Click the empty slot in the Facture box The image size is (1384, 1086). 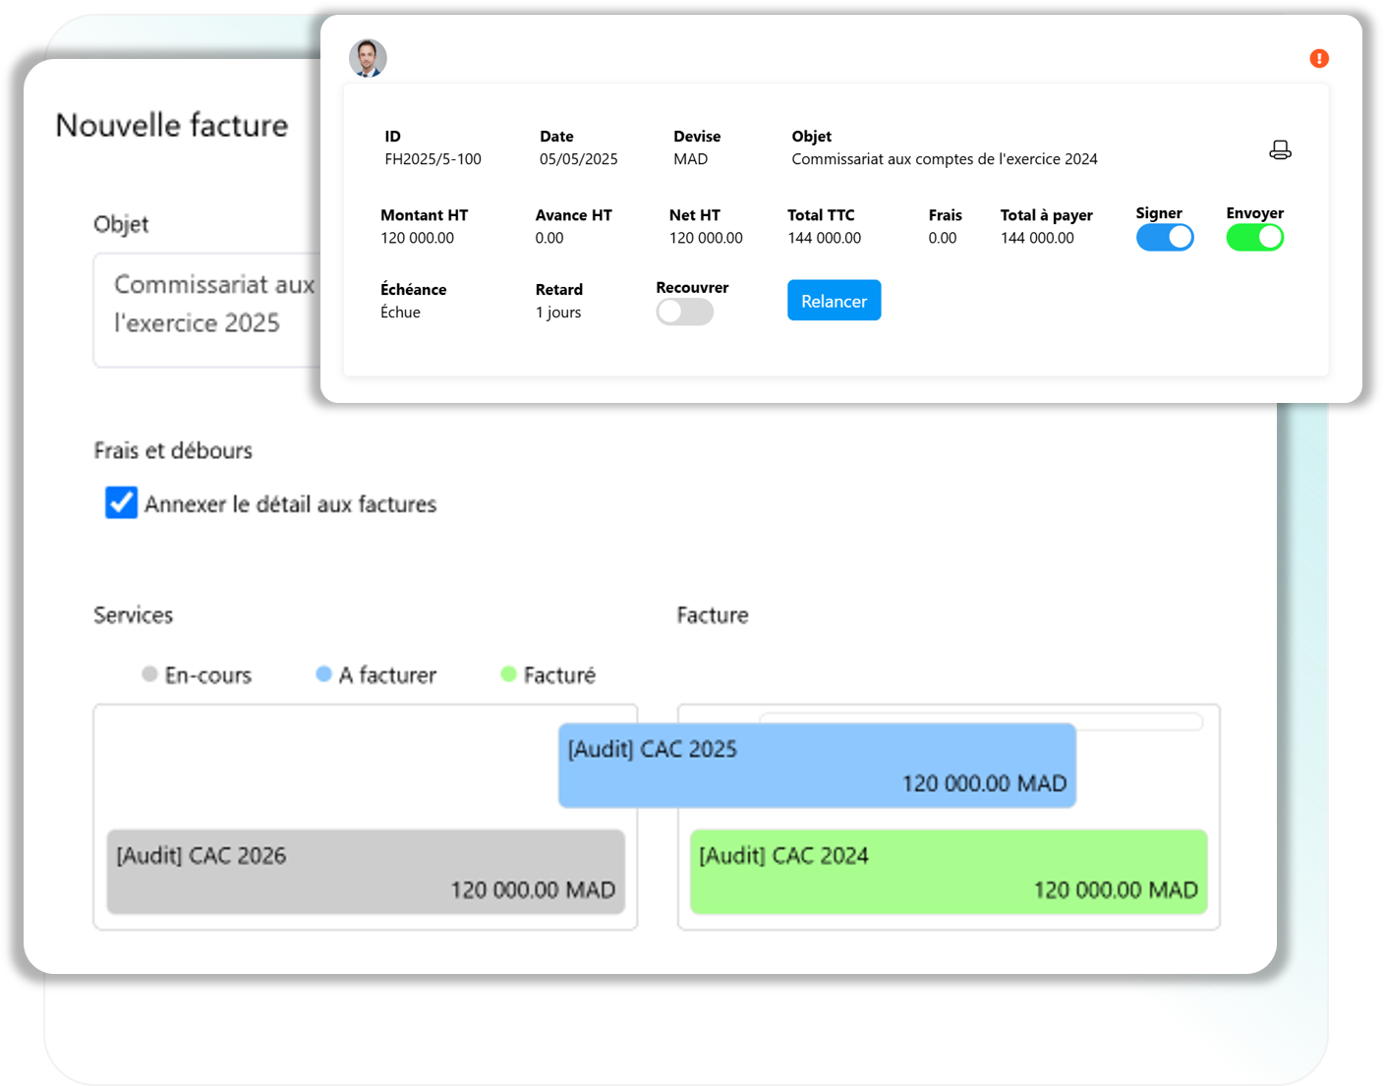[980, 722]
